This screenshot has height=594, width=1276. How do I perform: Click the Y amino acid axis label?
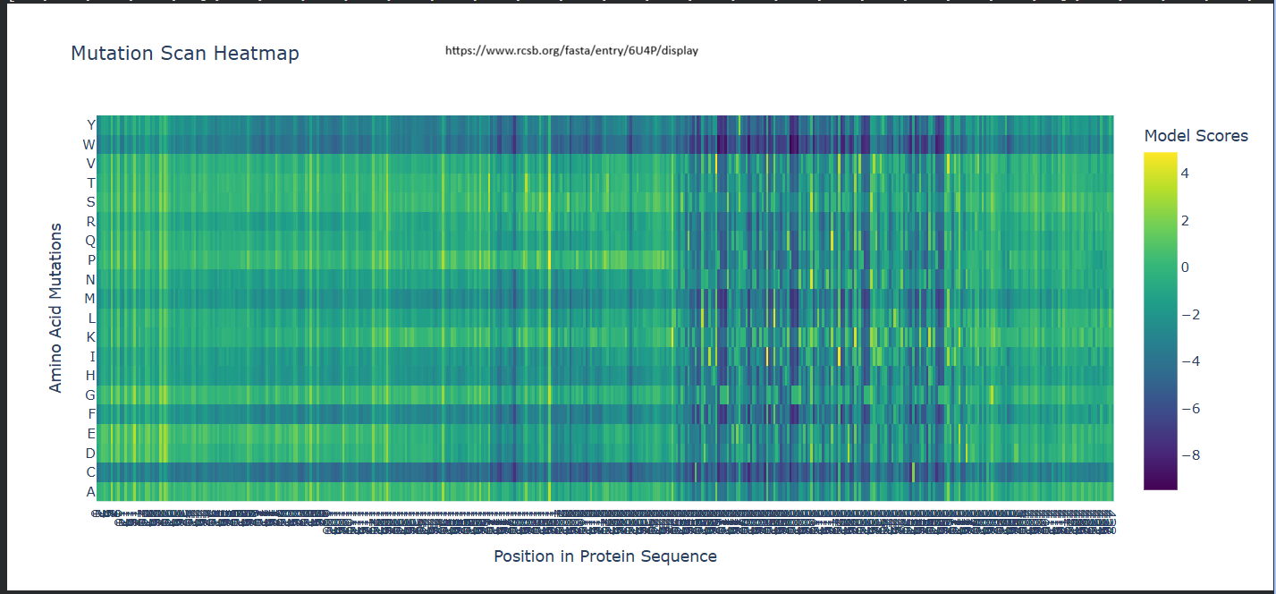point(90,124)
